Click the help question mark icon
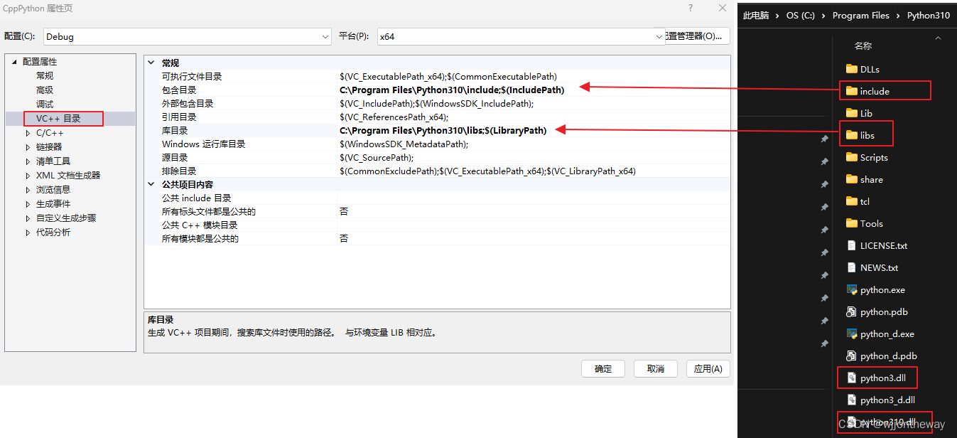957x438 pixels. coord(691,8)
